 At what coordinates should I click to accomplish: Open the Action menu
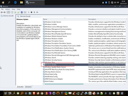coord(8,9)
